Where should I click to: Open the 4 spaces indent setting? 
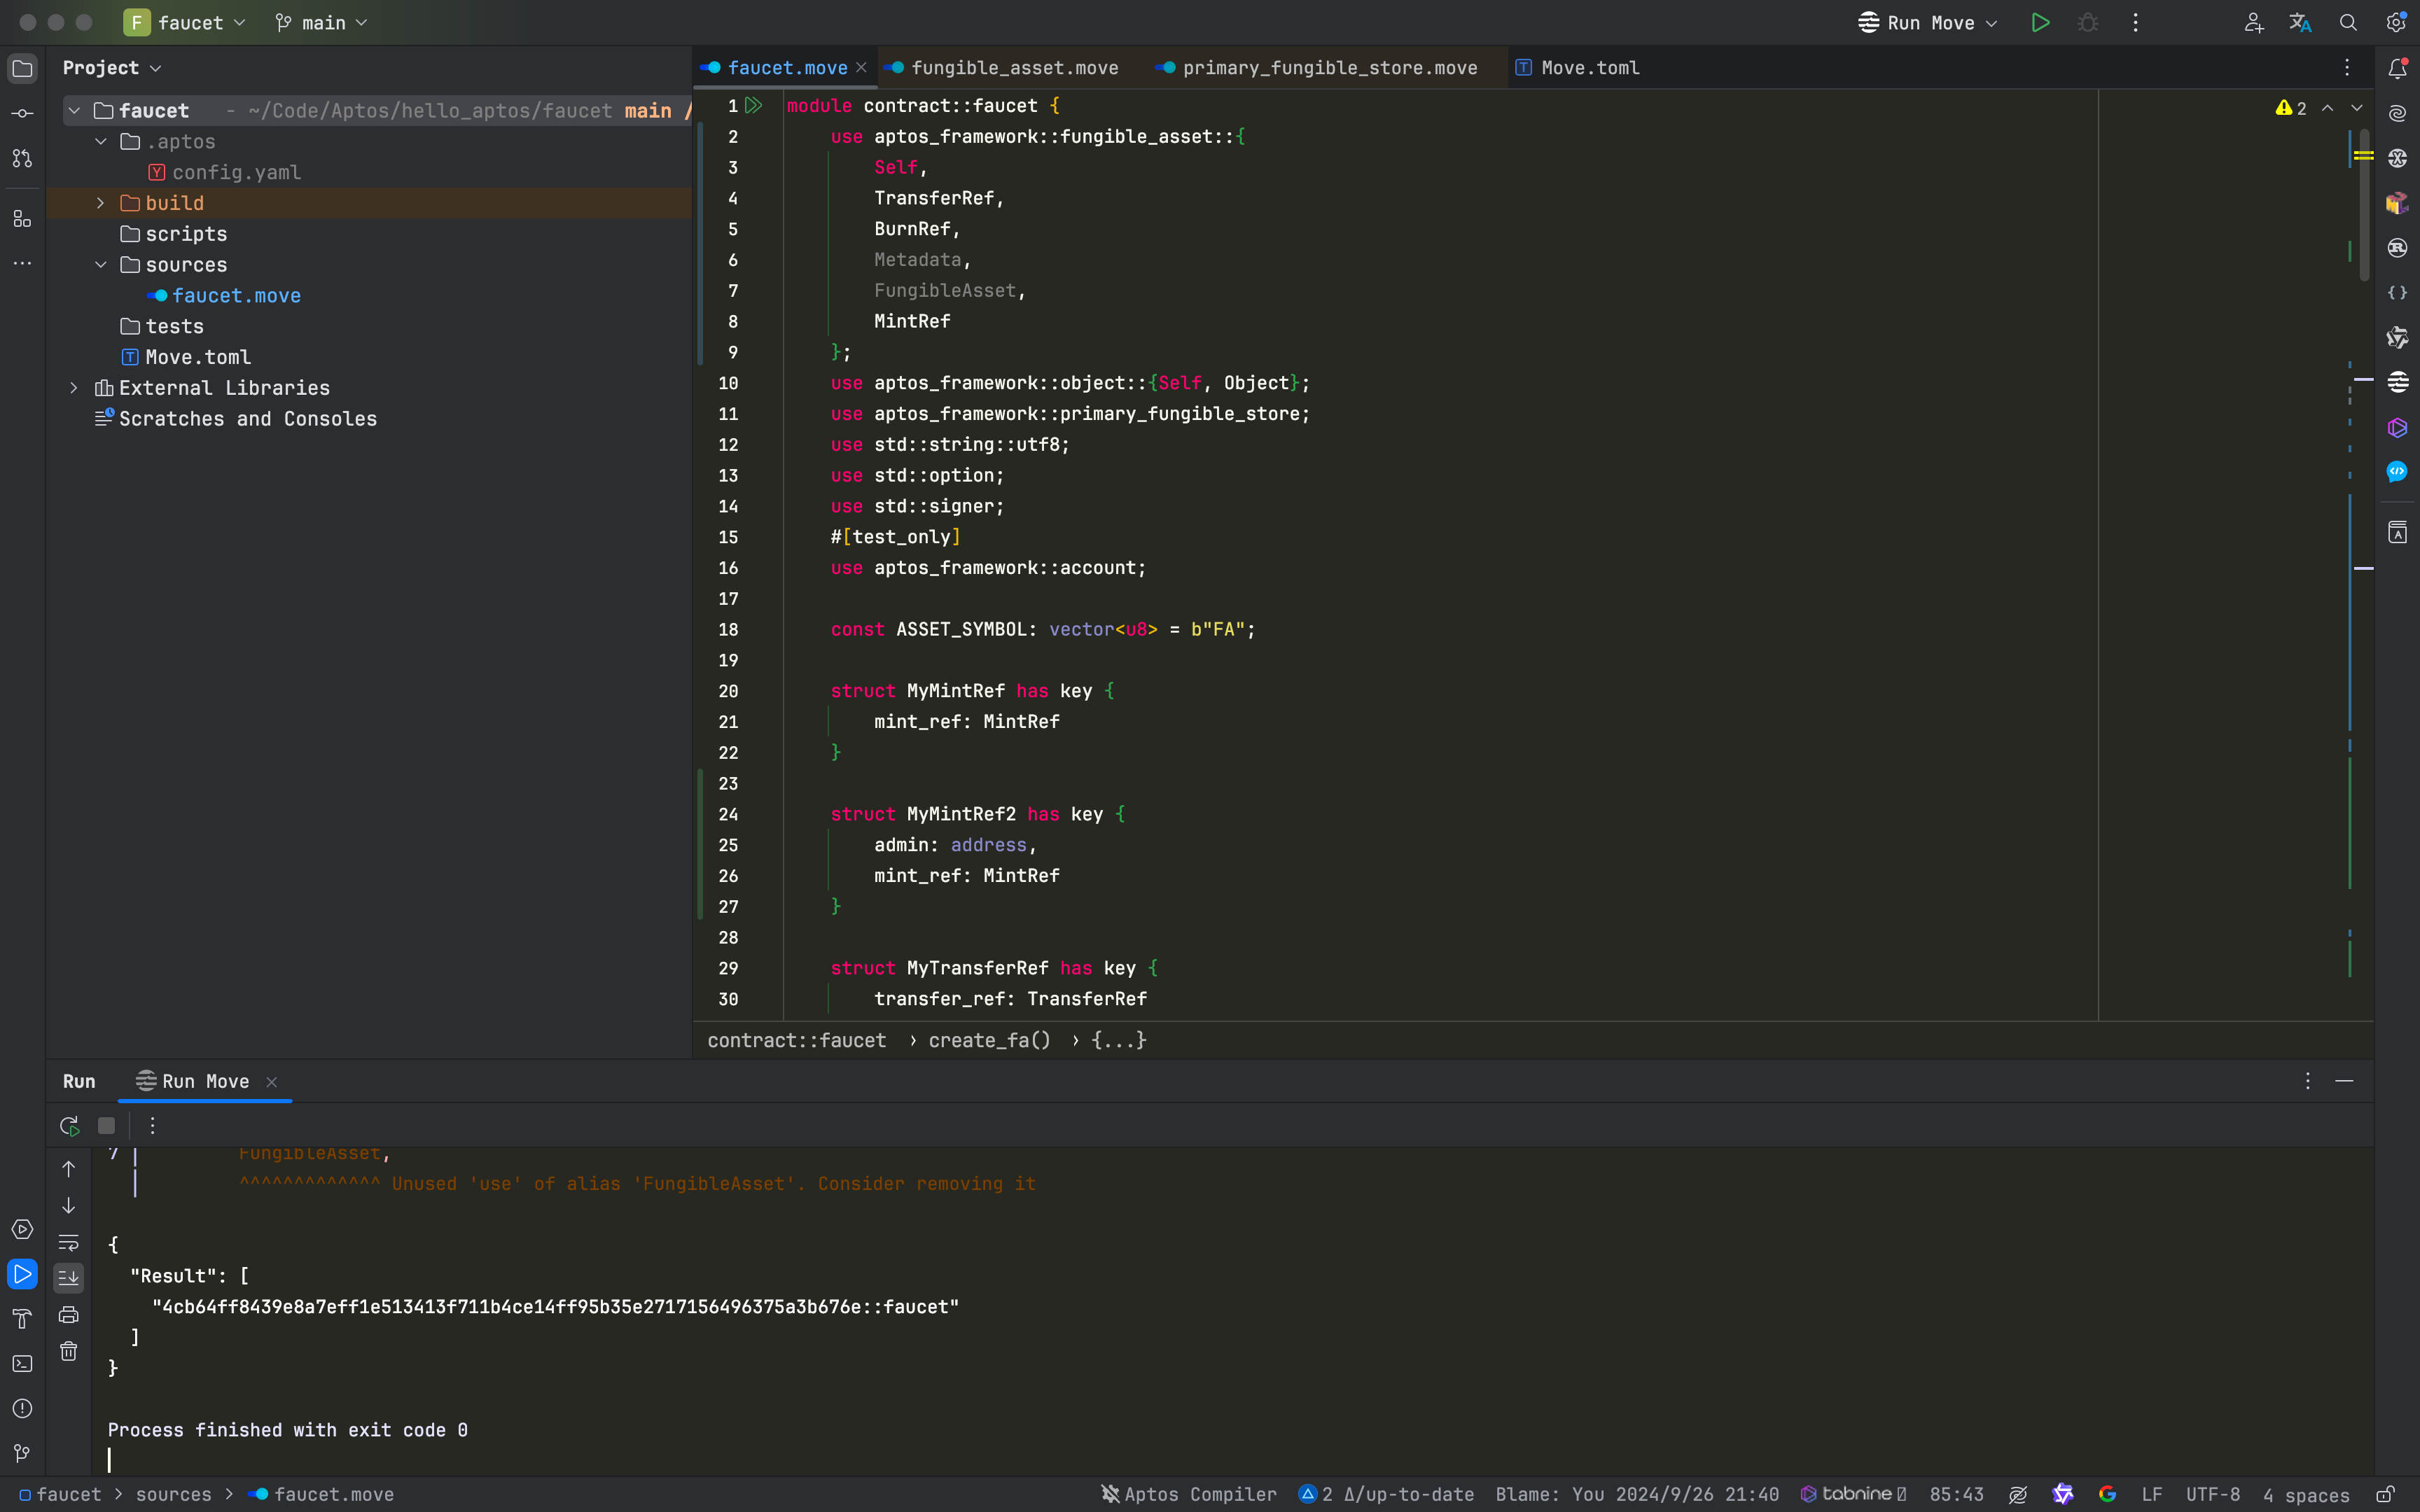(2306, 1494)
